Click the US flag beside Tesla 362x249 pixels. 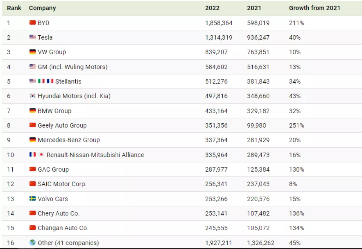(33, 37)
